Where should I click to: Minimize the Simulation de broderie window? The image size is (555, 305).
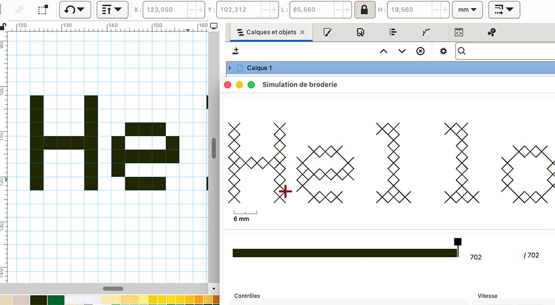point(239,84)
